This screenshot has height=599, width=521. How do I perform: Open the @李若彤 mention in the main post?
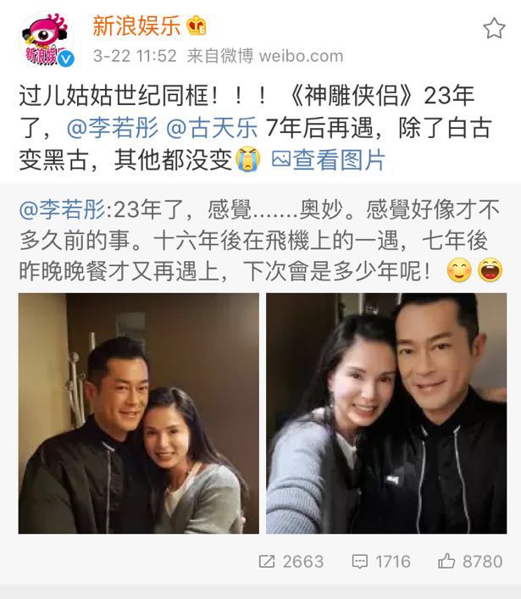[x=113, y=127]
